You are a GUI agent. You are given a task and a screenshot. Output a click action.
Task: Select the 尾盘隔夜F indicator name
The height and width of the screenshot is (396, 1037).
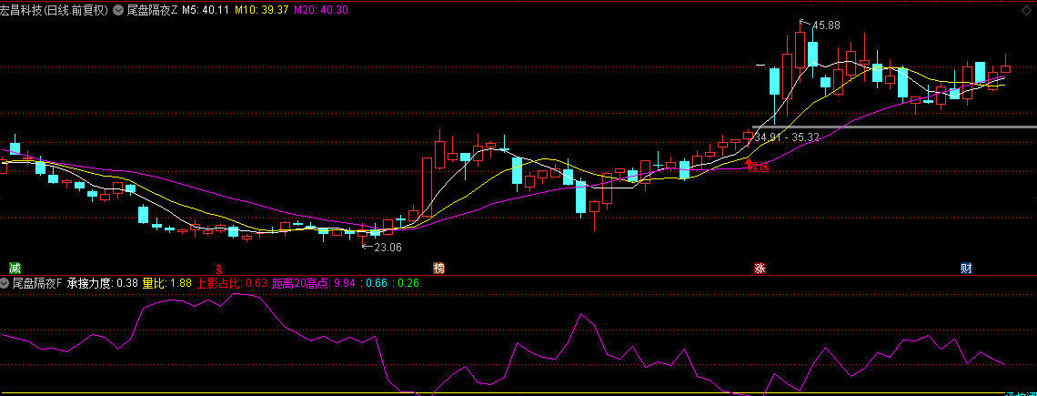click(x=37, y=283)
